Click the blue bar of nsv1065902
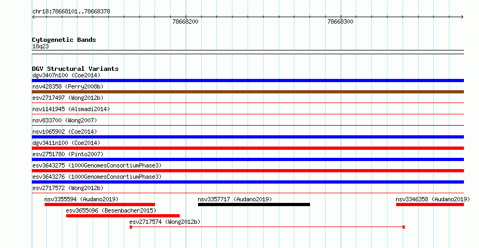This screenshot has width=479, height=248. click(x=248, y=137)
